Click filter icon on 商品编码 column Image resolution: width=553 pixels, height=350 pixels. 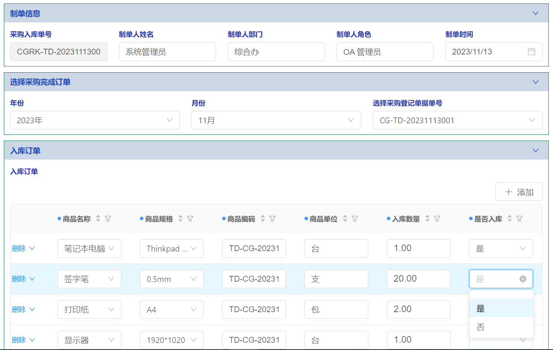(x=272, y=219)
